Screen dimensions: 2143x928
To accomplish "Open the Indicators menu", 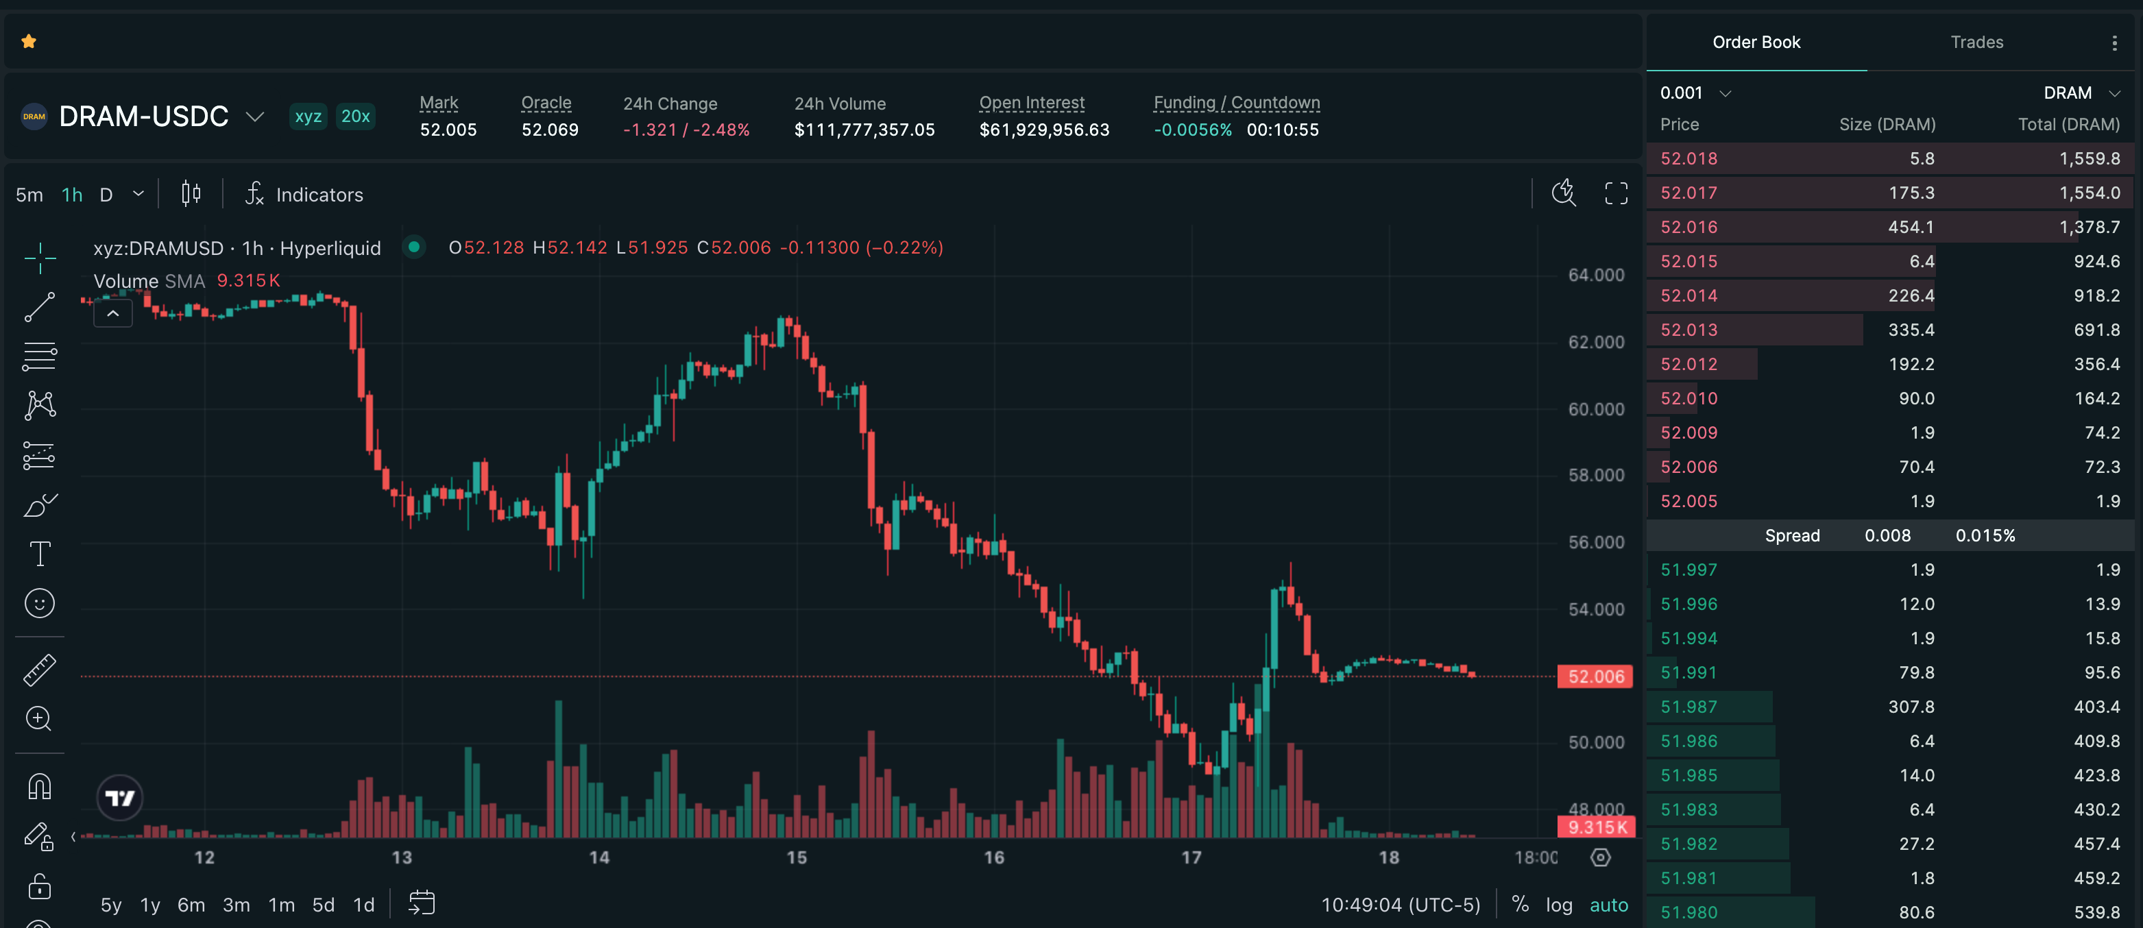I will click(x=304, y=195).
